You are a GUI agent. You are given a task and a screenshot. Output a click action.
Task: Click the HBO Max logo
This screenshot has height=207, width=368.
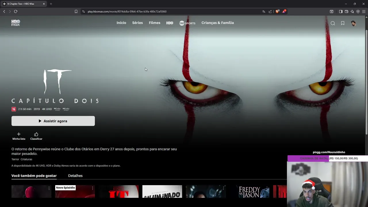click(x=16, y=23)
